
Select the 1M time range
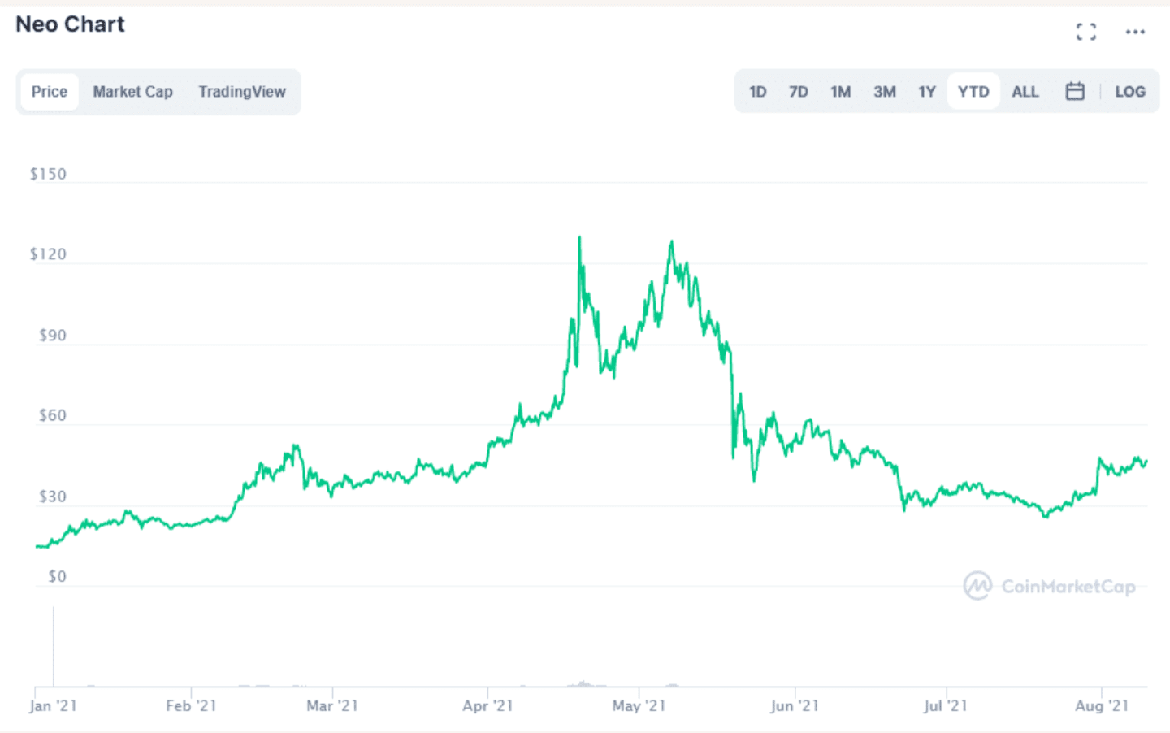click(841, 92)
